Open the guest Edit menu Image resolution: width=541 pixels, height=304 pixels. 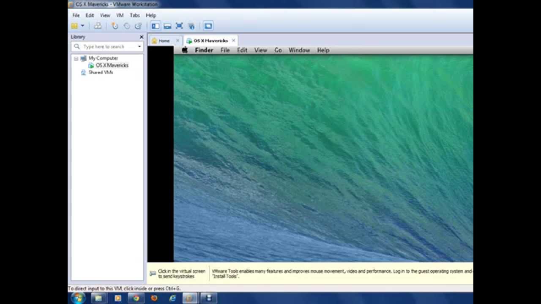coord(242,50)
